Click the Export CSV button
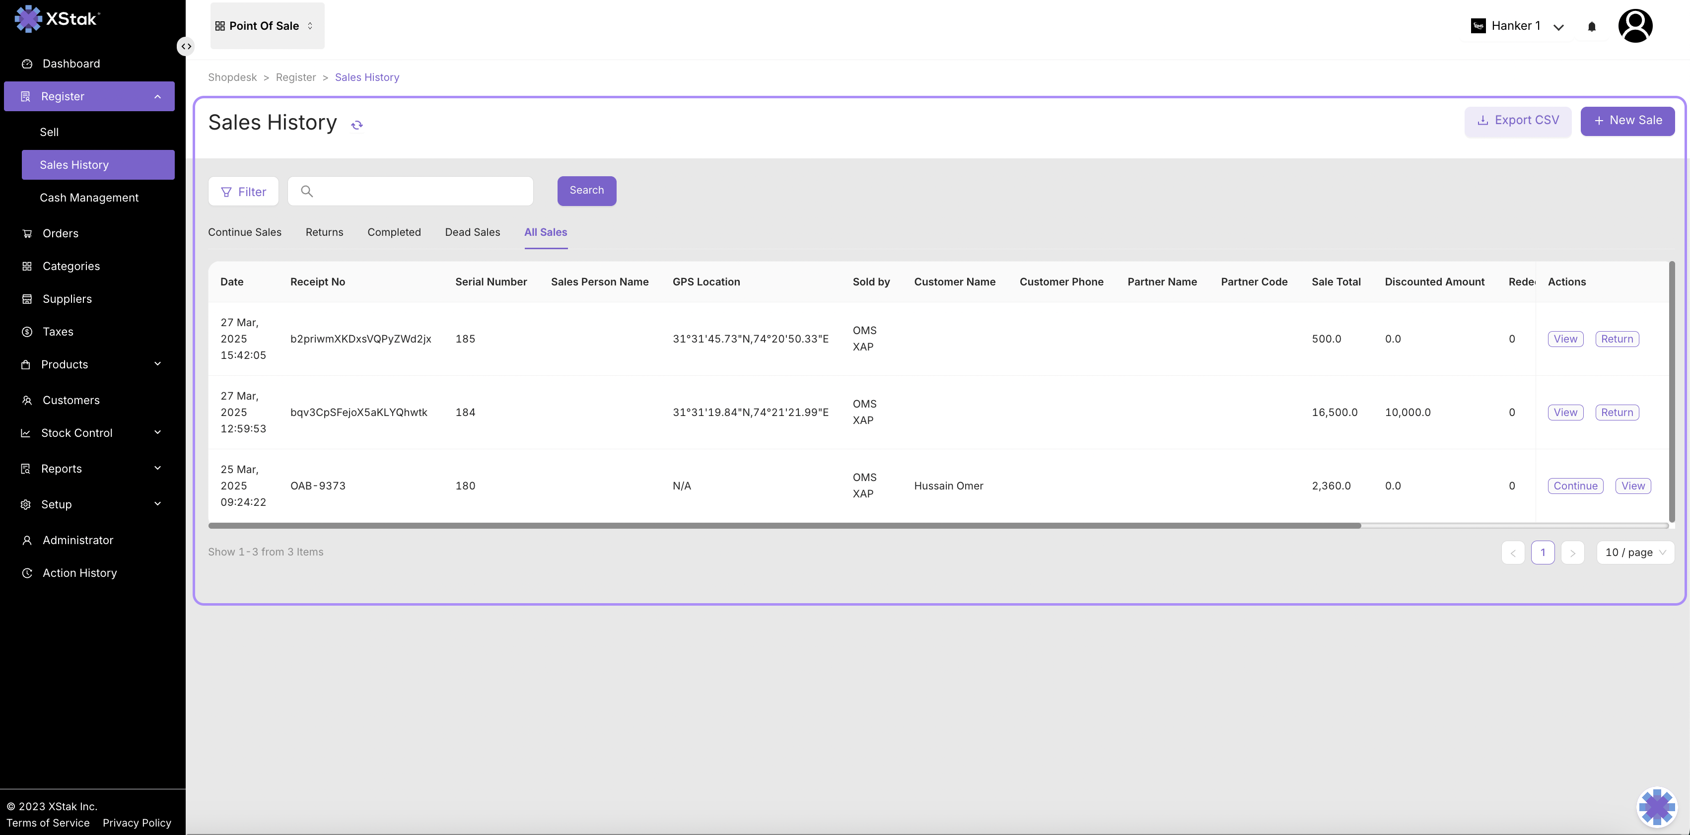This screenshot has height=835, width=1690. [1517, 121]
